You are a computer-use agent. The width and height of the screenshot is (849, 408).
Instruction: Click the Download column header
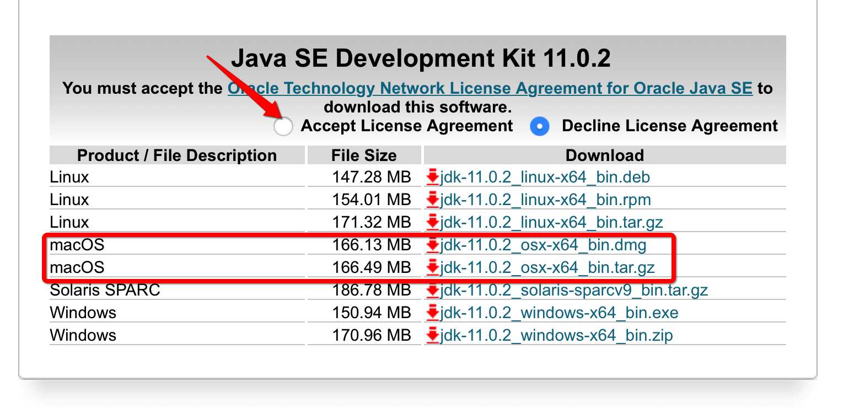605,155
